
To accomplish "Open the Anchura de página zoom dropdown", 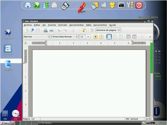I will [108, 30].
